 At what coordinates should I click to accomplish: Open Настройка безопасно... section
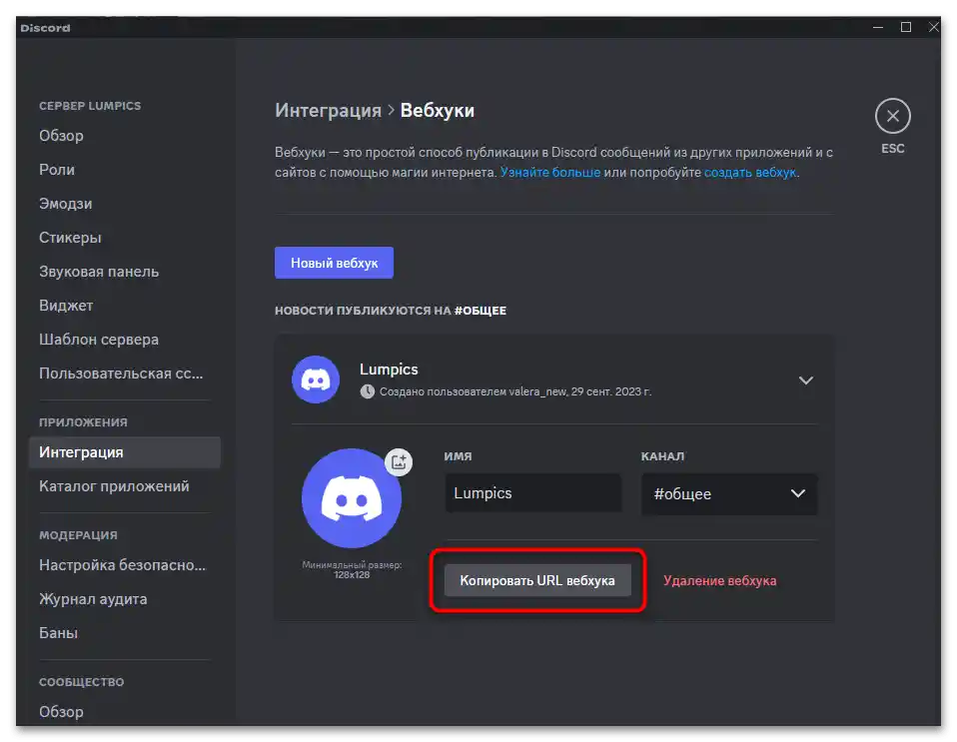(x=122, y=565)
